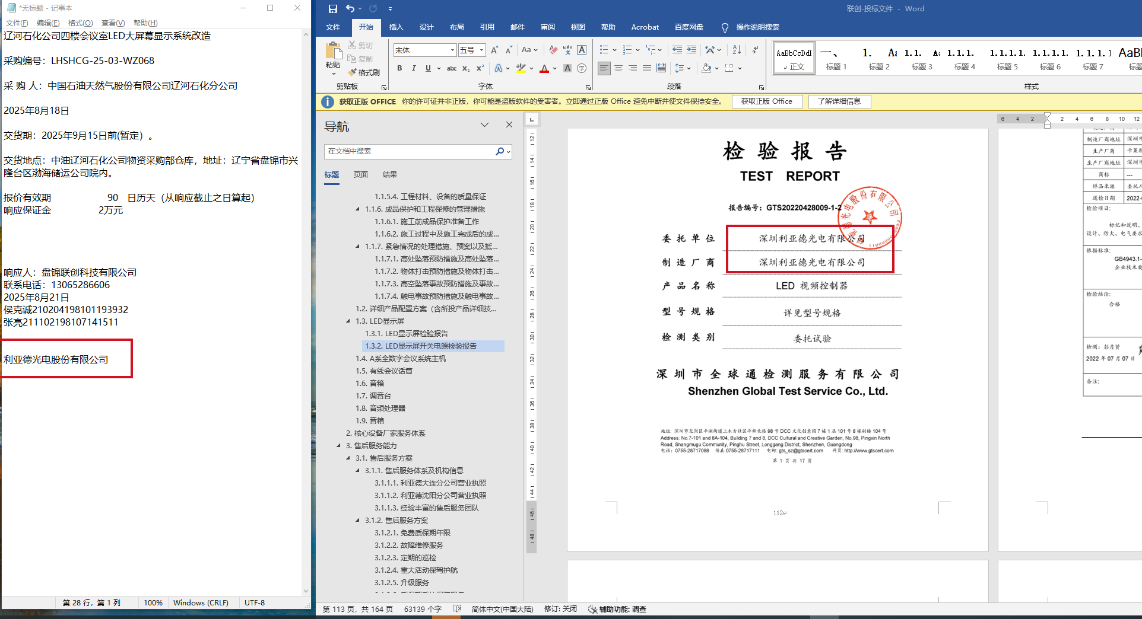
Task: Open the paragraph shading paint bucket
Action: click(706, 68)
